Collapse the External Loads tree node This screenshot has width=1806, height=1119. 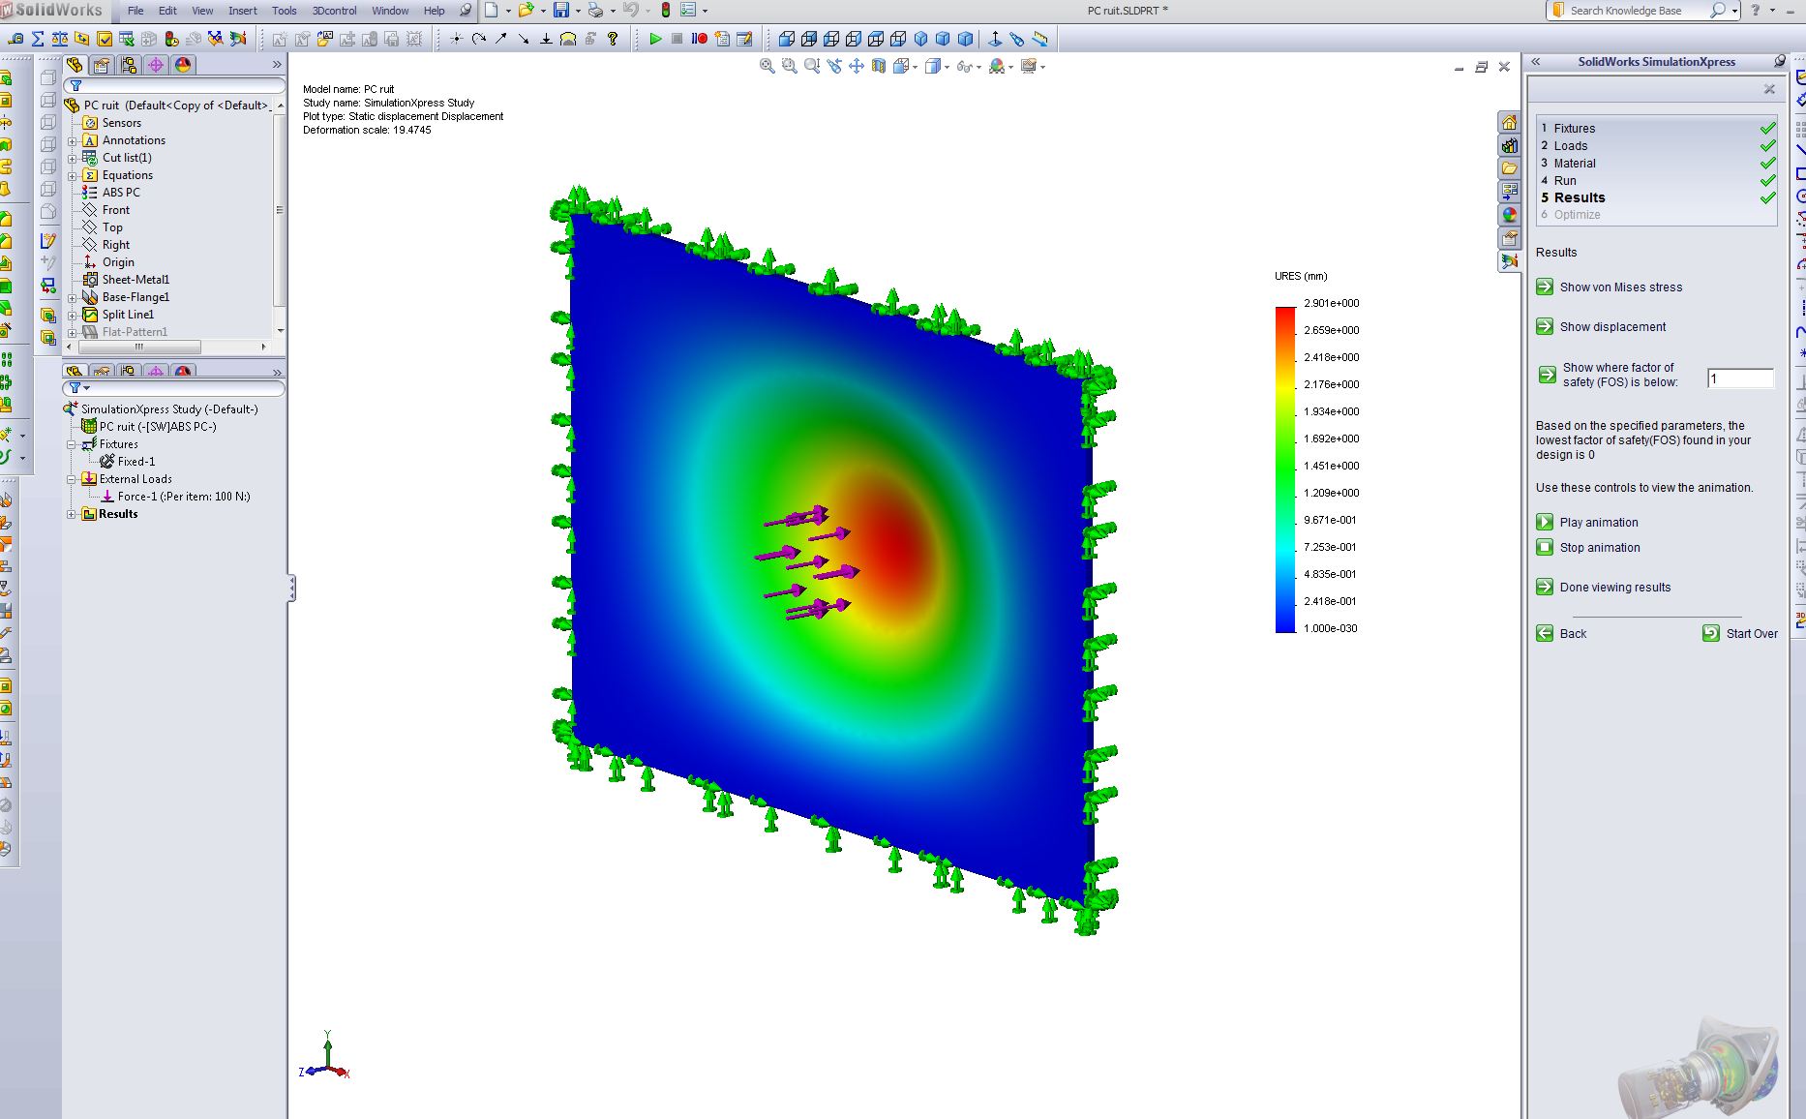72,479
